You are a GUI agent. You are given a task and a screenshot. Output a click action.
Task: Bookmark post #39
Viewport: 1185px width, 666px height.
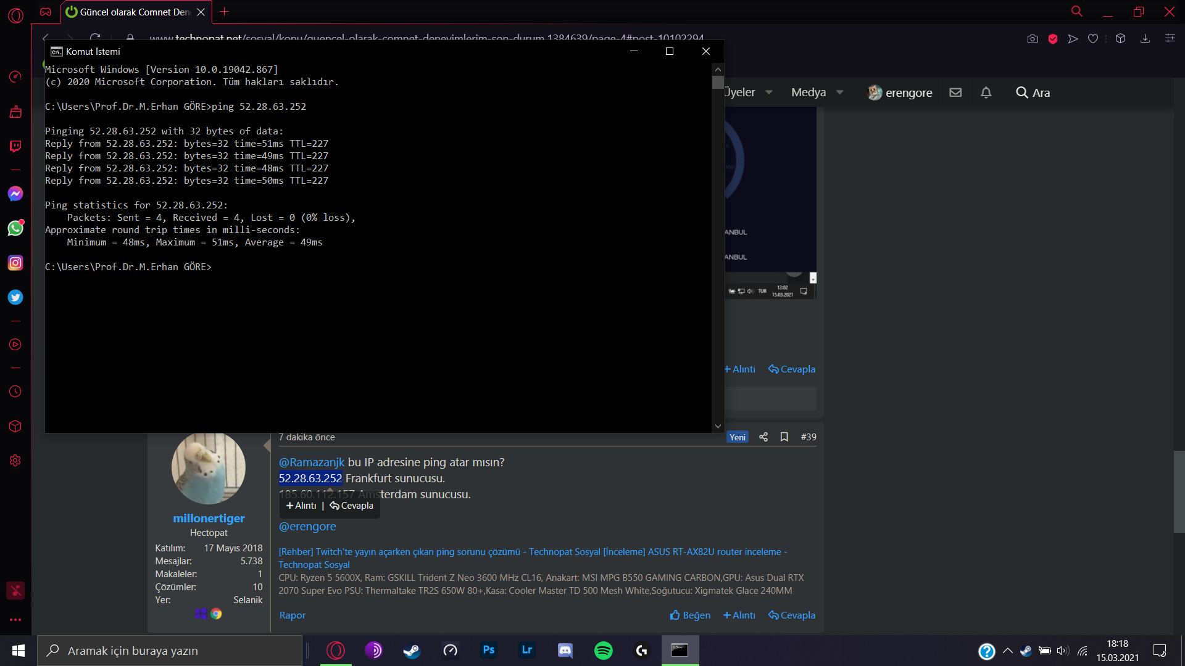[784, 437]
